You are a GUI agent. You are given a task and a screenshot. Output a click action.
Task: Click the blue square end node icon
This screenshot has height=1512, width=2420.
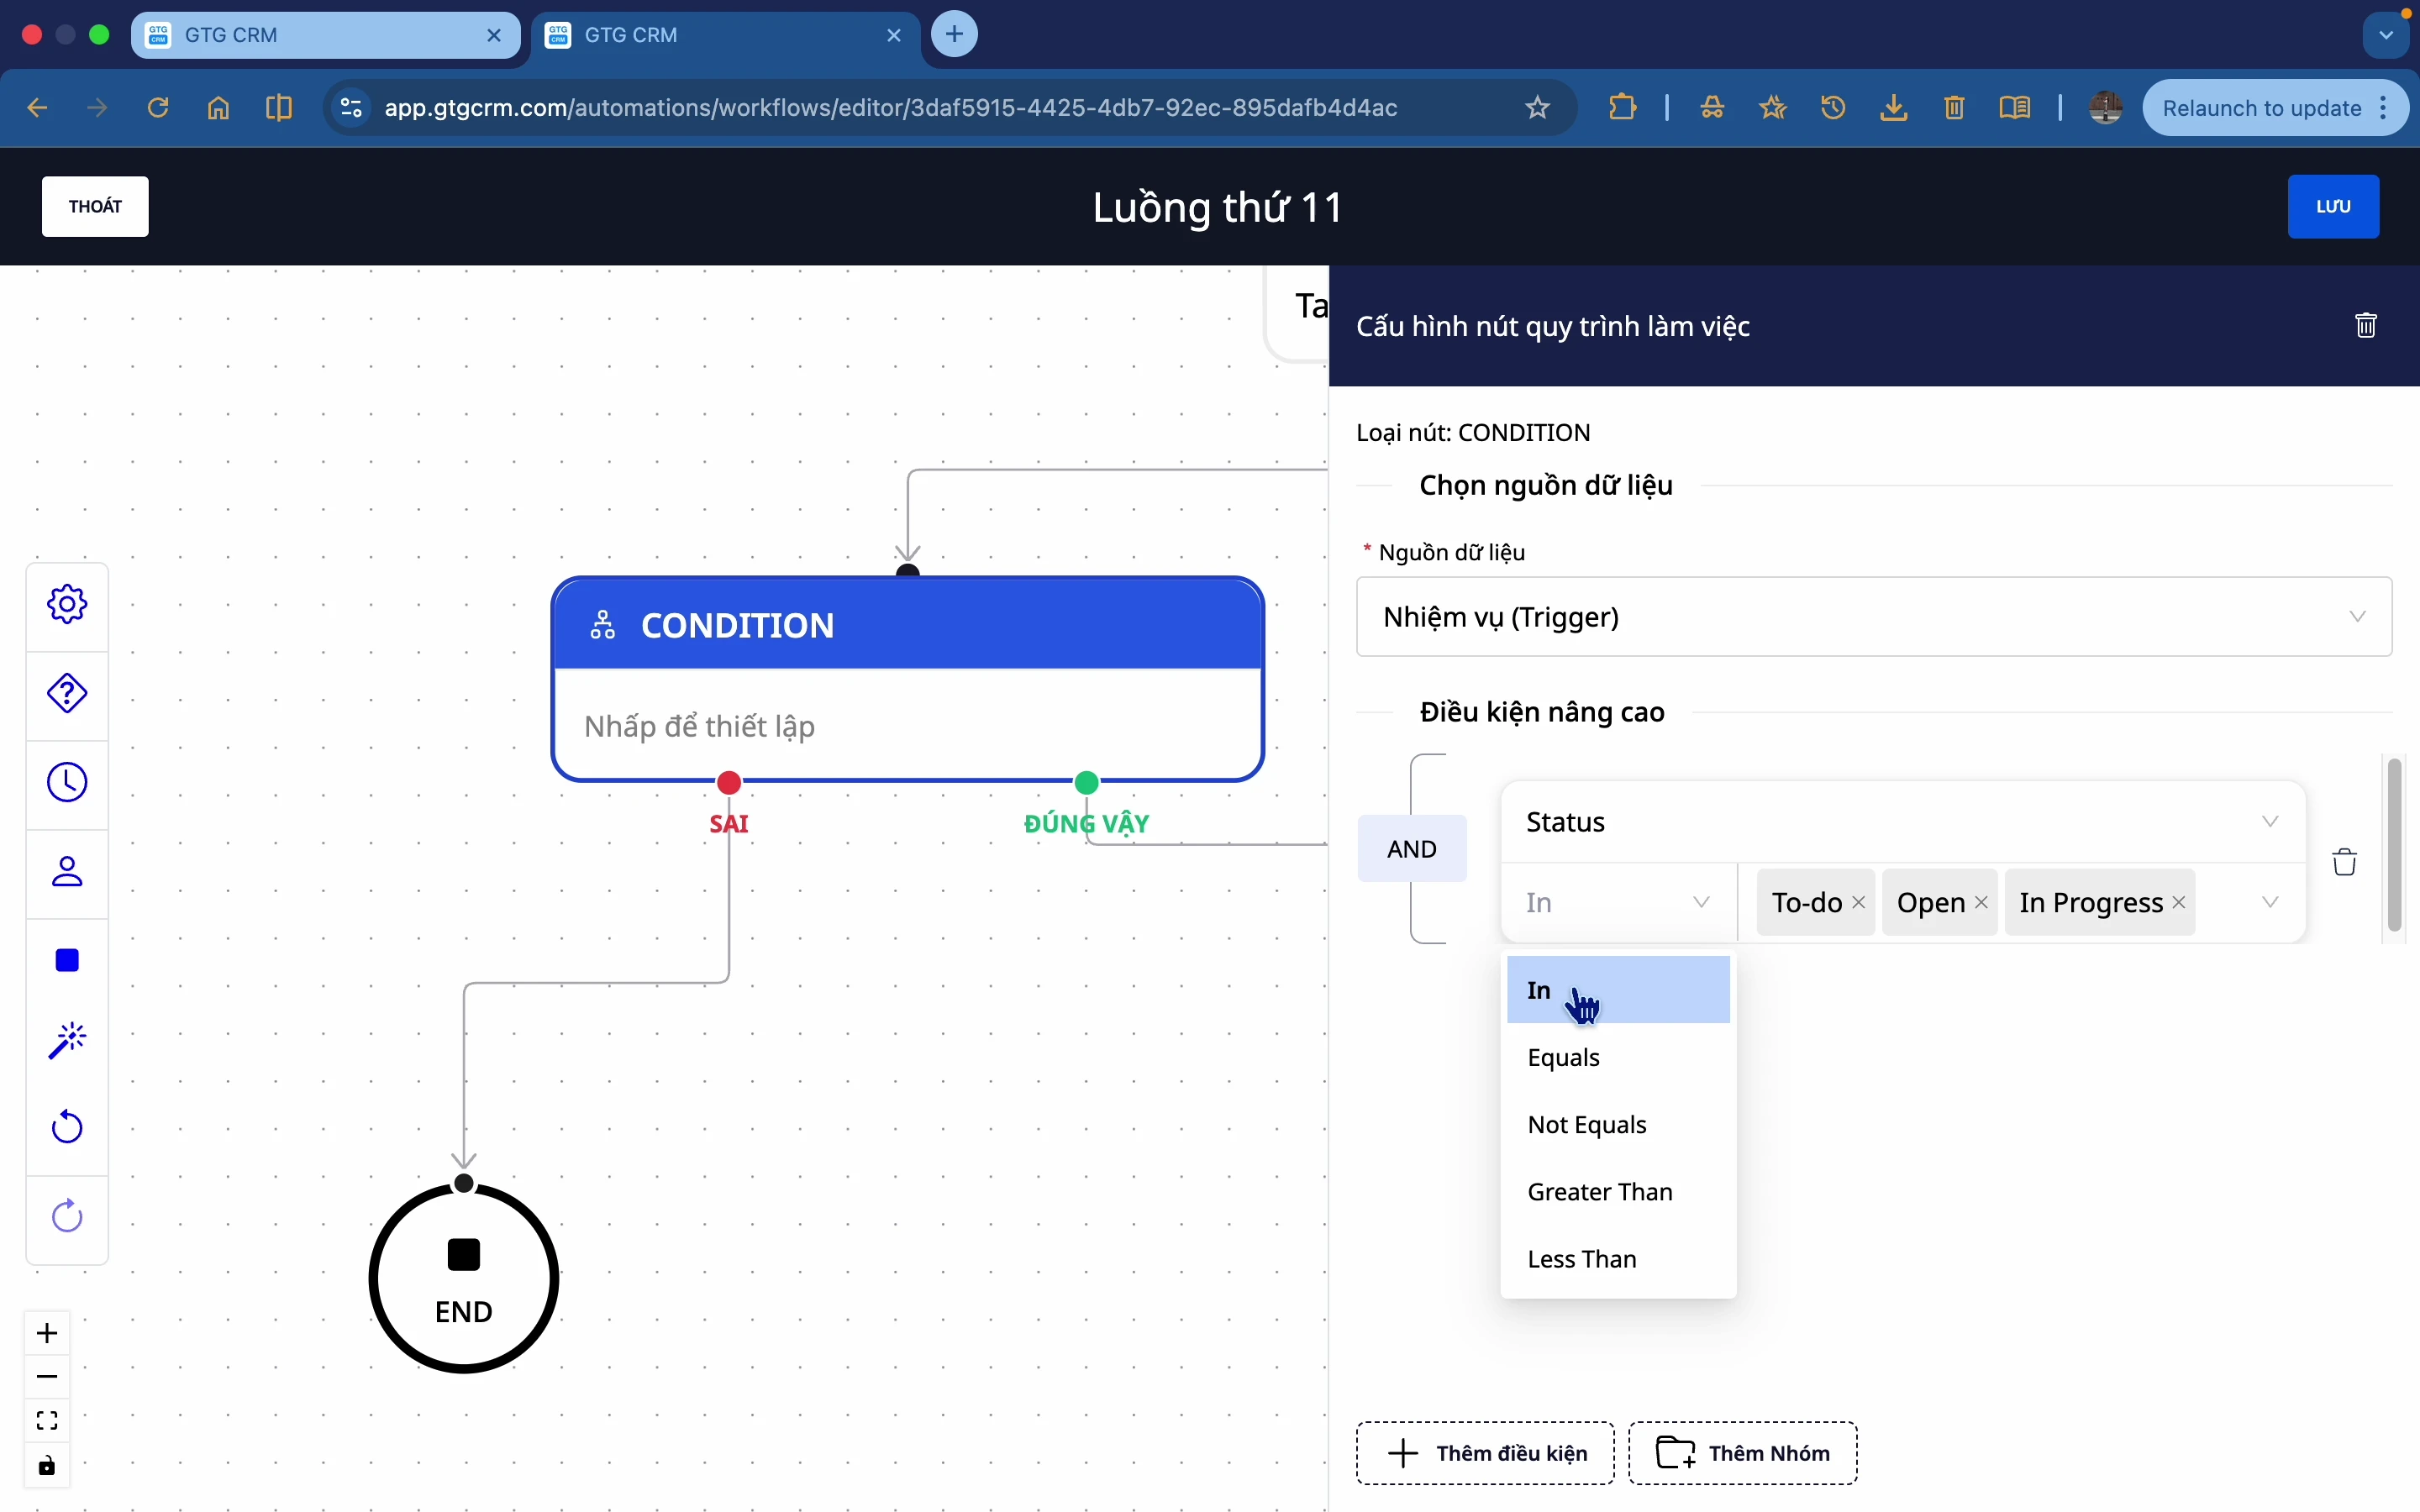[x=67, y=960]
